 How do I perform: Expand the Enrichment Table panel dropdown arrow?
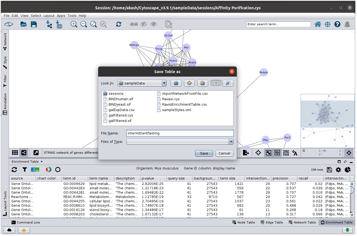click(x=42, y=162)
